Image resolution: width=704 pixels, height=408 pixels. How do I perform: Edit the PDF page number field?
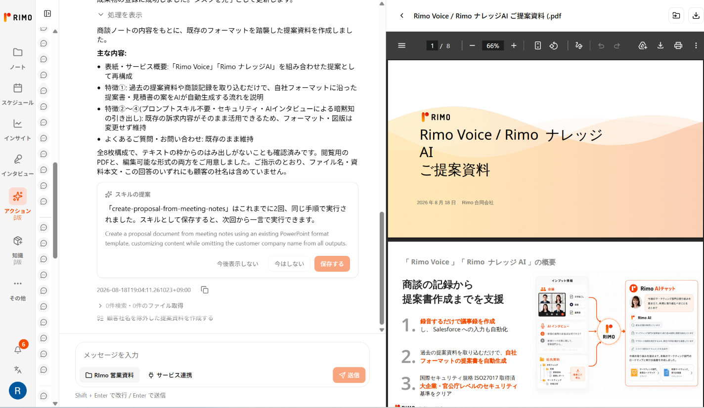click(432, 45)
